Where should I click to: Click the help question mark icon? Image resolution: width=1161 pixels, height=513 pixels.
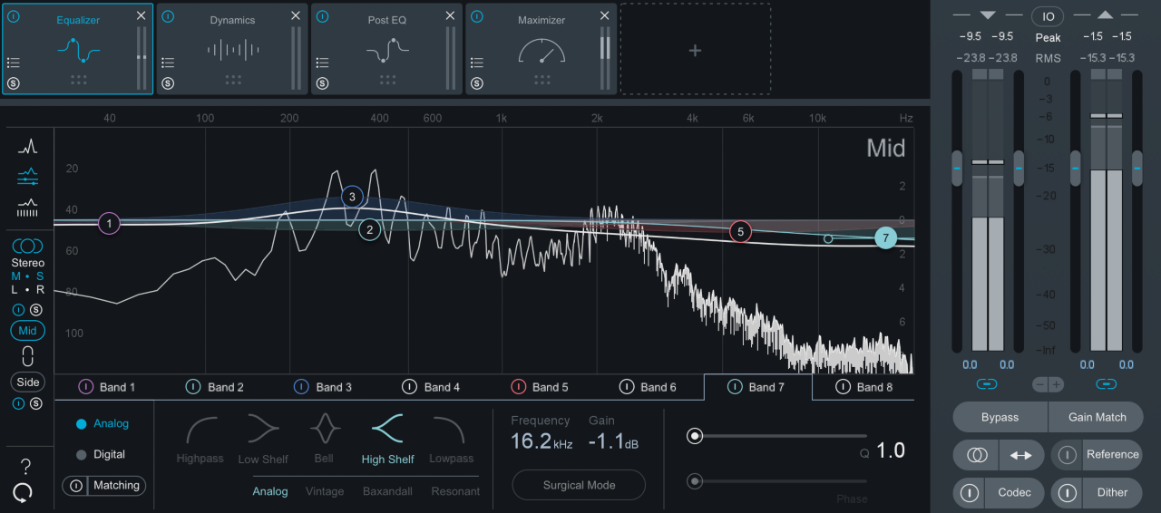coord(25,467)
